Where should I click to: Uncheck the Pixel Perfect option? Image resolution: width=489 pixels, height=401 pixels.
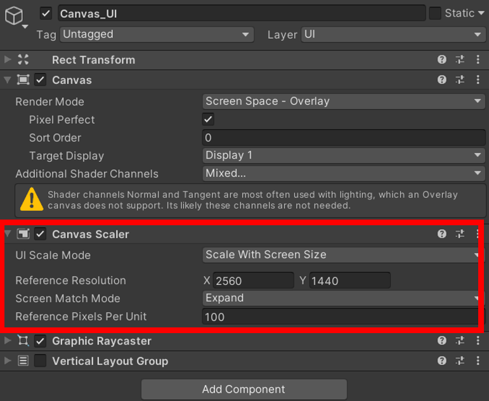pyautogui.click(x=208, y=119)
